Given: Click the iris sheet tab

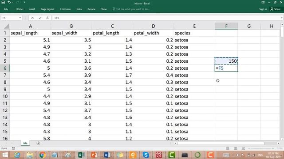Looking at the screenshot, I should [x=25, y=143].
